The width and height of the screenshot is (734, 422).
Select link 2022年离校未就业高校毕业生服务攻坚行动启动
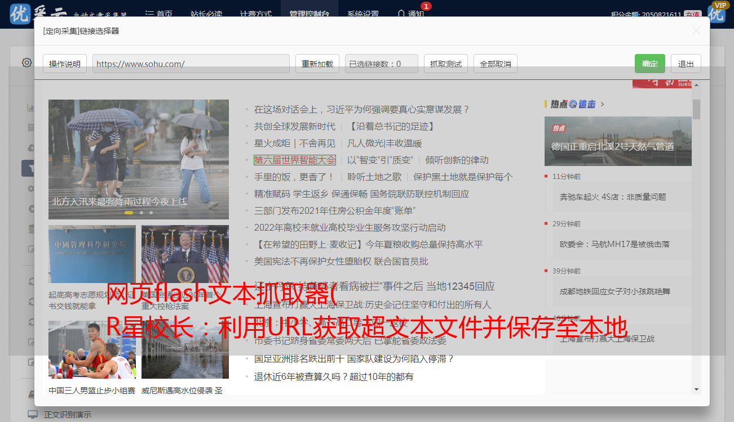pos(350,227)
